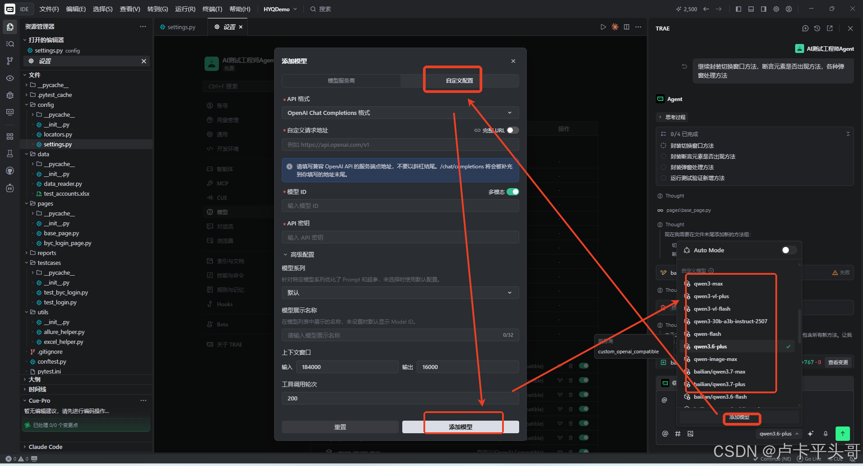863x466 pixels.
Task: Open the GitHub icon in the activity bar
Action: tap(10, 171)
